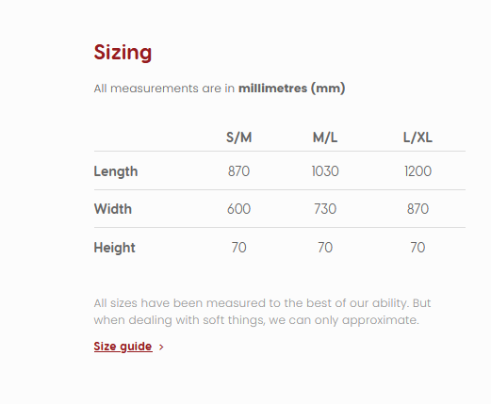The image size is (491, 404).
Task: Click the S/M length value 870
Action: coord(238,171)
